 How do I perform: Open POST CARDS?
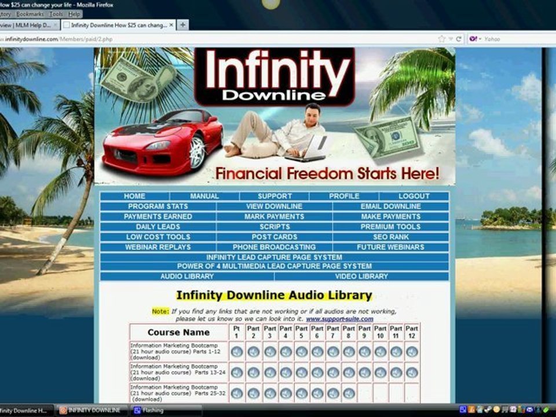pyautogui.click(x=275, y=237)
